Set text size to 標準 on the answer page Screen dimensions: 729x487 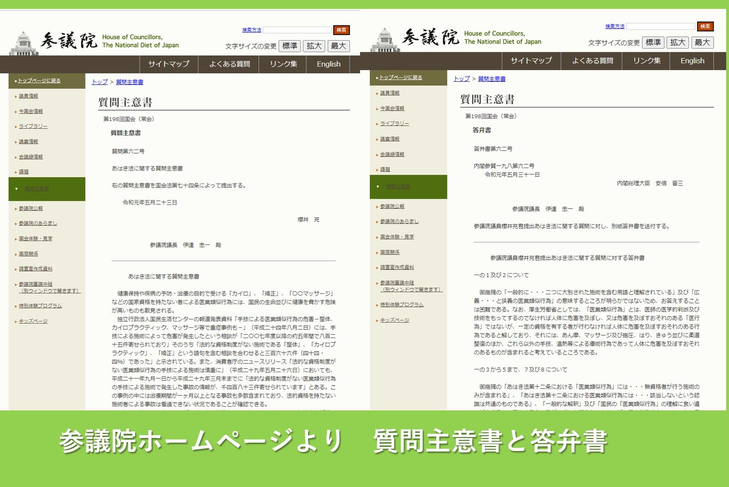click(x=653, y=42)
